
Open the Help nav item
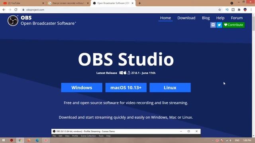point(220,18)
